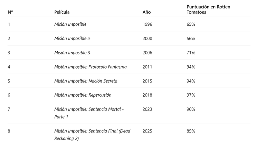The height and width of the screenshot is (146, 257).
Task: Select the Repercusión movie title
Action: coord(83,95)
